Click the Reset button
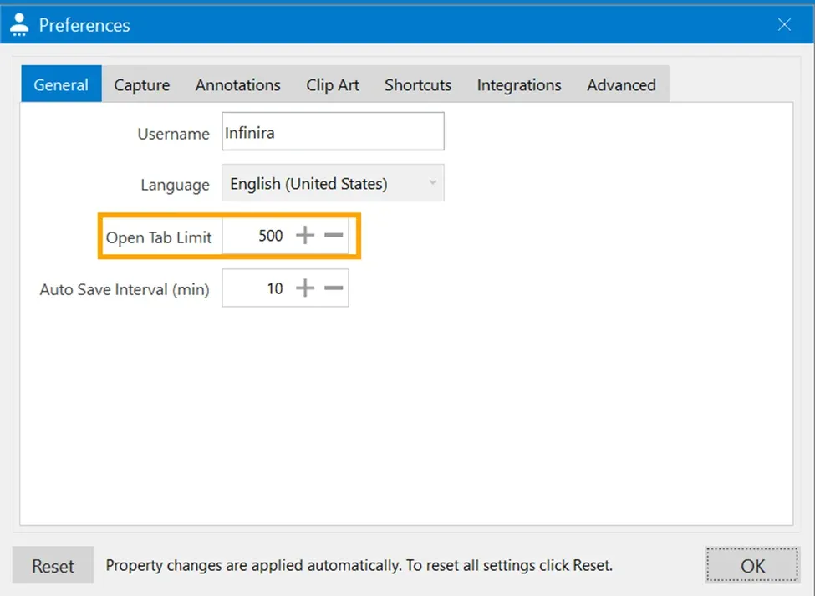Image resolution: width=815 pixels, height=596 pixels. coord(53,565)
